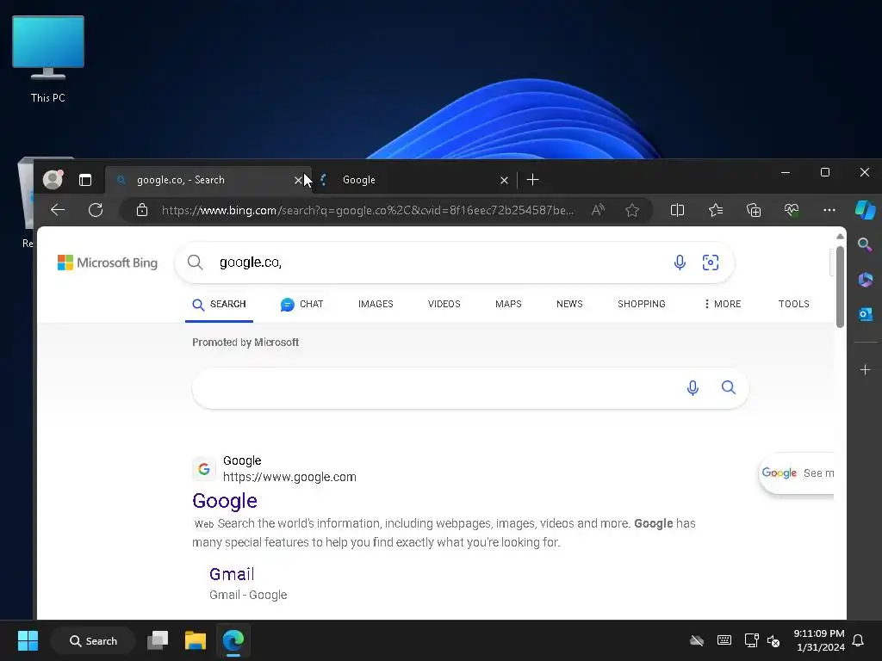The image size is (882, 661).
Task: Open Microsoft 365 sidebar icon
Action: pyautogui.click(x=865, y=280)
